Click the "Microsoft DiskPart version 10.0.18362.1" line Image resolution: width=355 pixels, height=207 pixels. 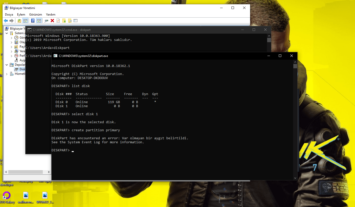click(91, 66)
